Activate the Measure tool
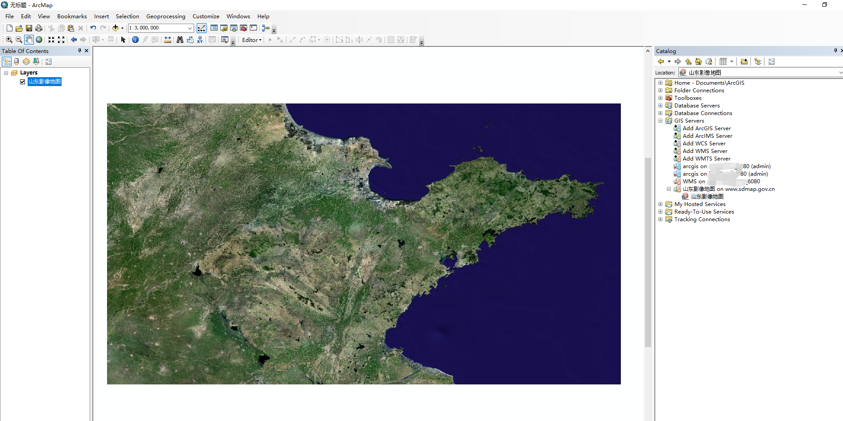Image resolution: width=843 pixels, height=421 pixels. tap(167, 40)
